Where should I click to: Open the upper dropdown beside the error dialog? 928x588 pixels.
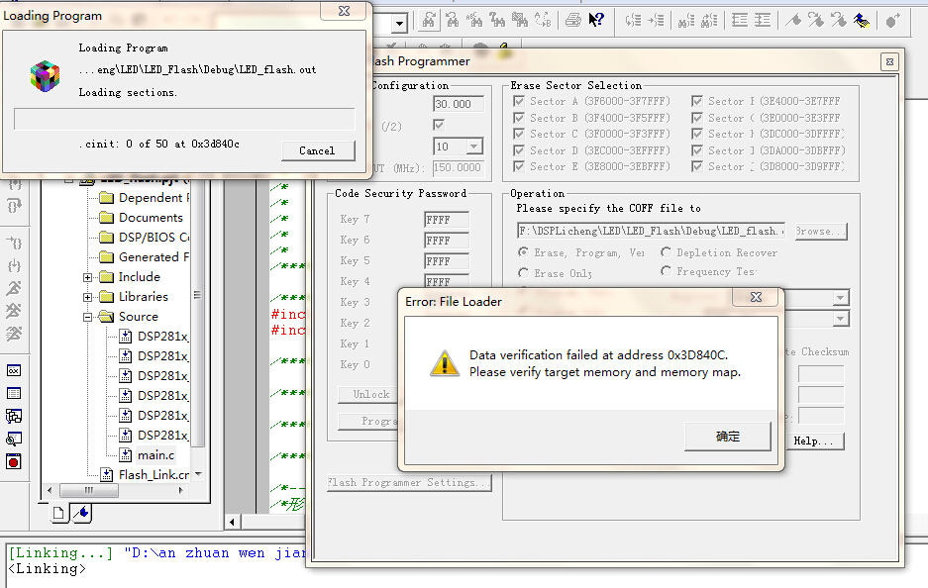click(841, 298)
